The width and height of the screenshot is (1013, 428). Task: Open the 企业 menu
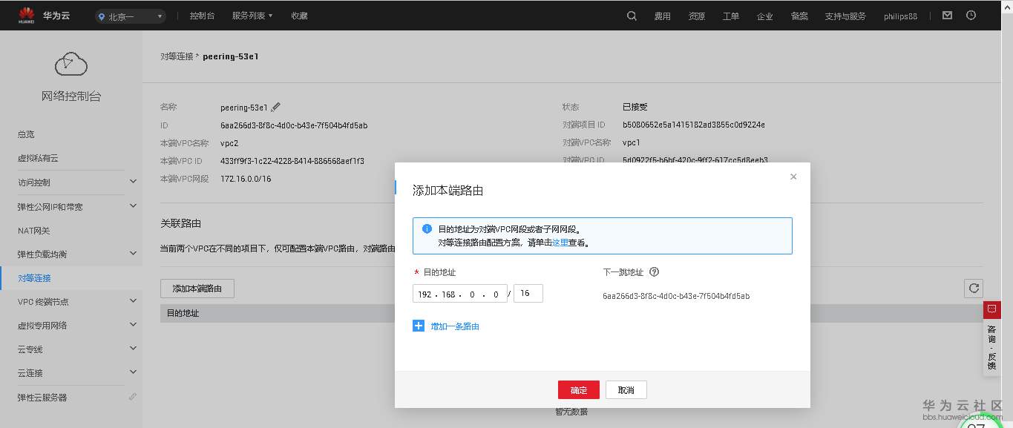pyautogui.click(x=764, y=16)
